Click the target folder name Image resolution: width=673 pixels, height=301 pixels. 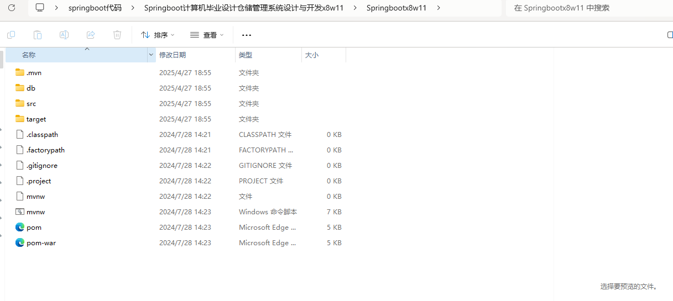pos(36,119)
